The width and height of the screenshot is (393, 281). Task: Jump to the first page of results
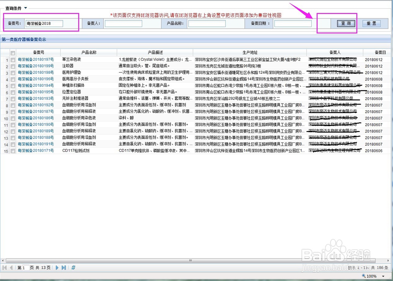4,267
